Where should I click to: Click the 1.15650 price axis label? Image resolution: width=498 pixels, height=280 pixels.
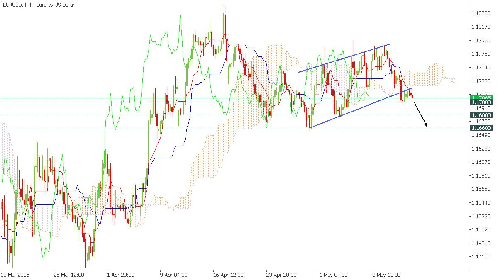pos(481,189)
